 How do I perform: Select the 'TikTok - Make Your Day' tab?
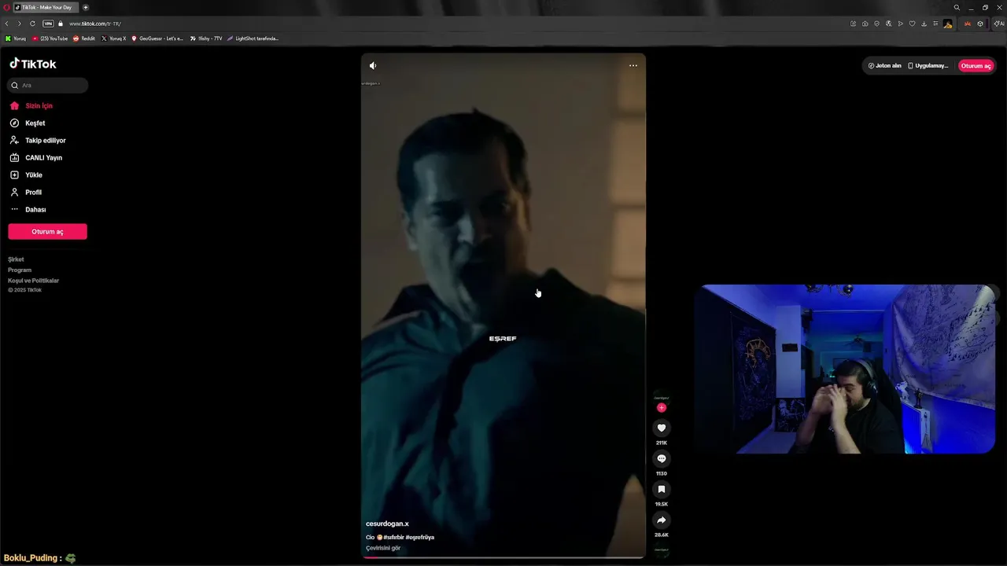point(46,7)
